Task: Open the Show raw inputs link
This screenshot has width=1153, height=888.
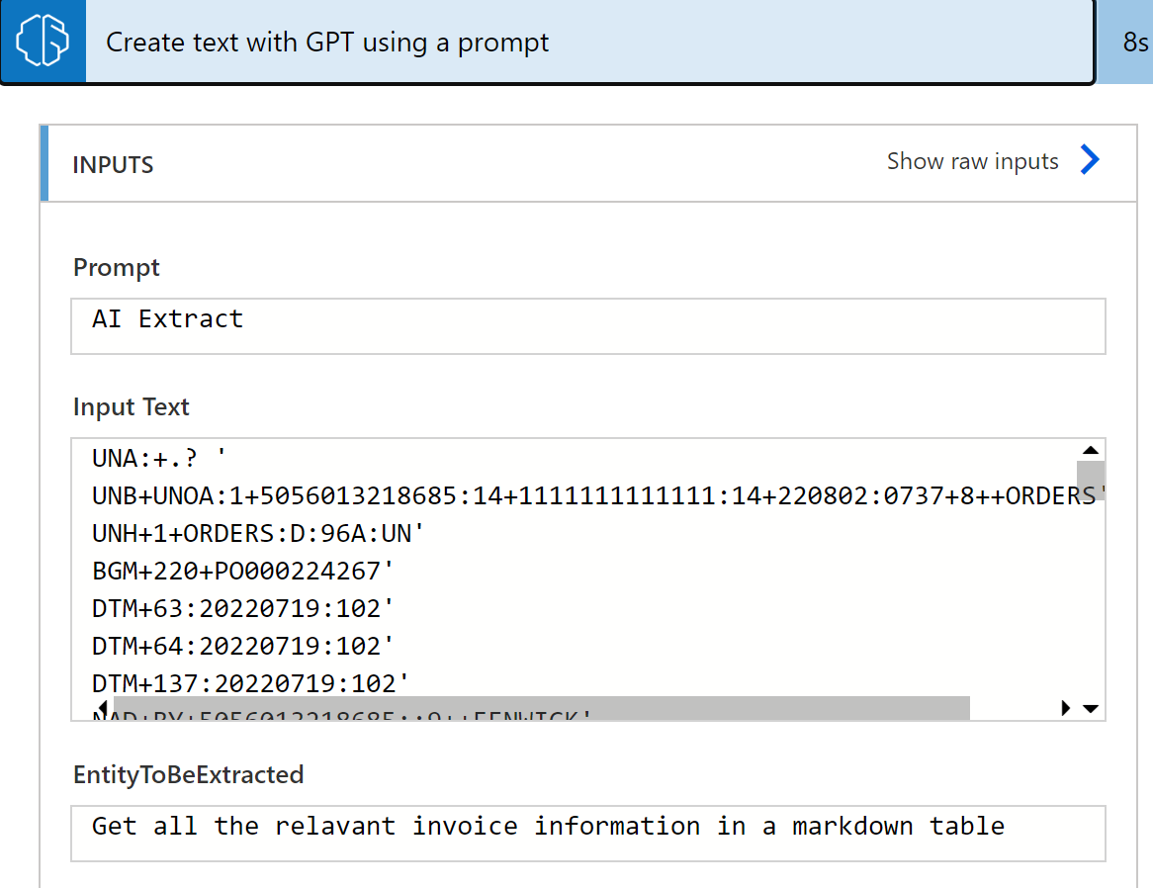Action: pos(972,161)
